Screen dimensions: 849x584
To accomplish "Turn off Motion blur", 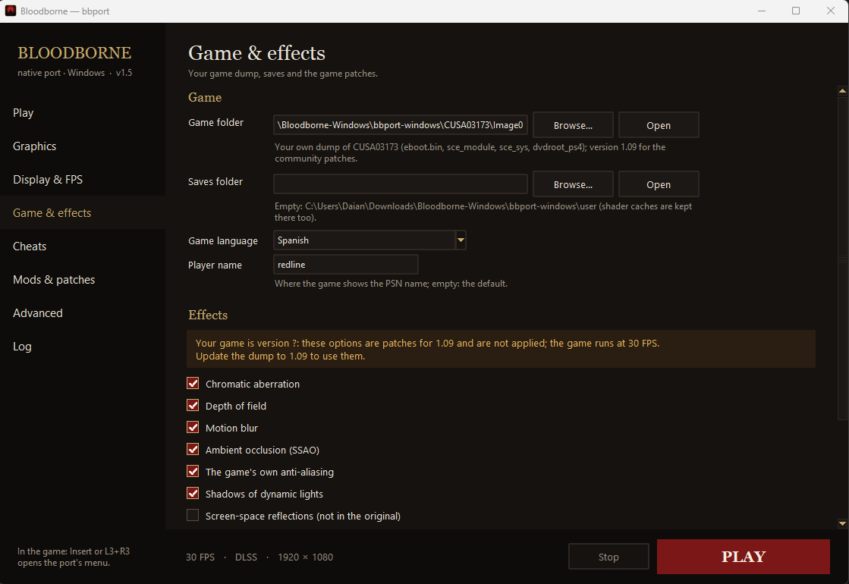I will coord(193,428).
